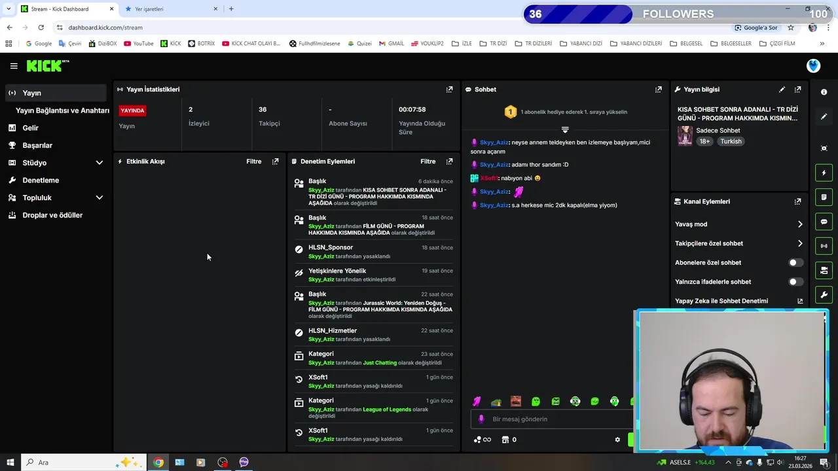Pop out the Denetim Eylemleri panel

point(449,162)
